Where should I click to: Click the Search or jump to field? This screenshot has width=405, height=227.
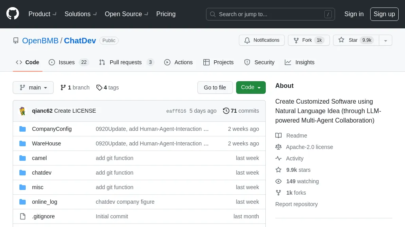coord(270,14)
